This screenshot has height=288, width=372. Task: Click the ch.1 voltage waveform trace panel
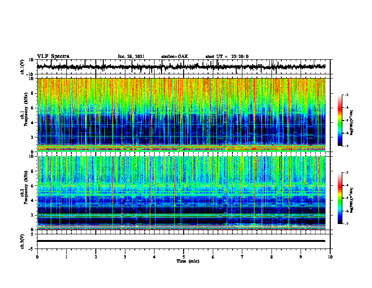(184, 67)
